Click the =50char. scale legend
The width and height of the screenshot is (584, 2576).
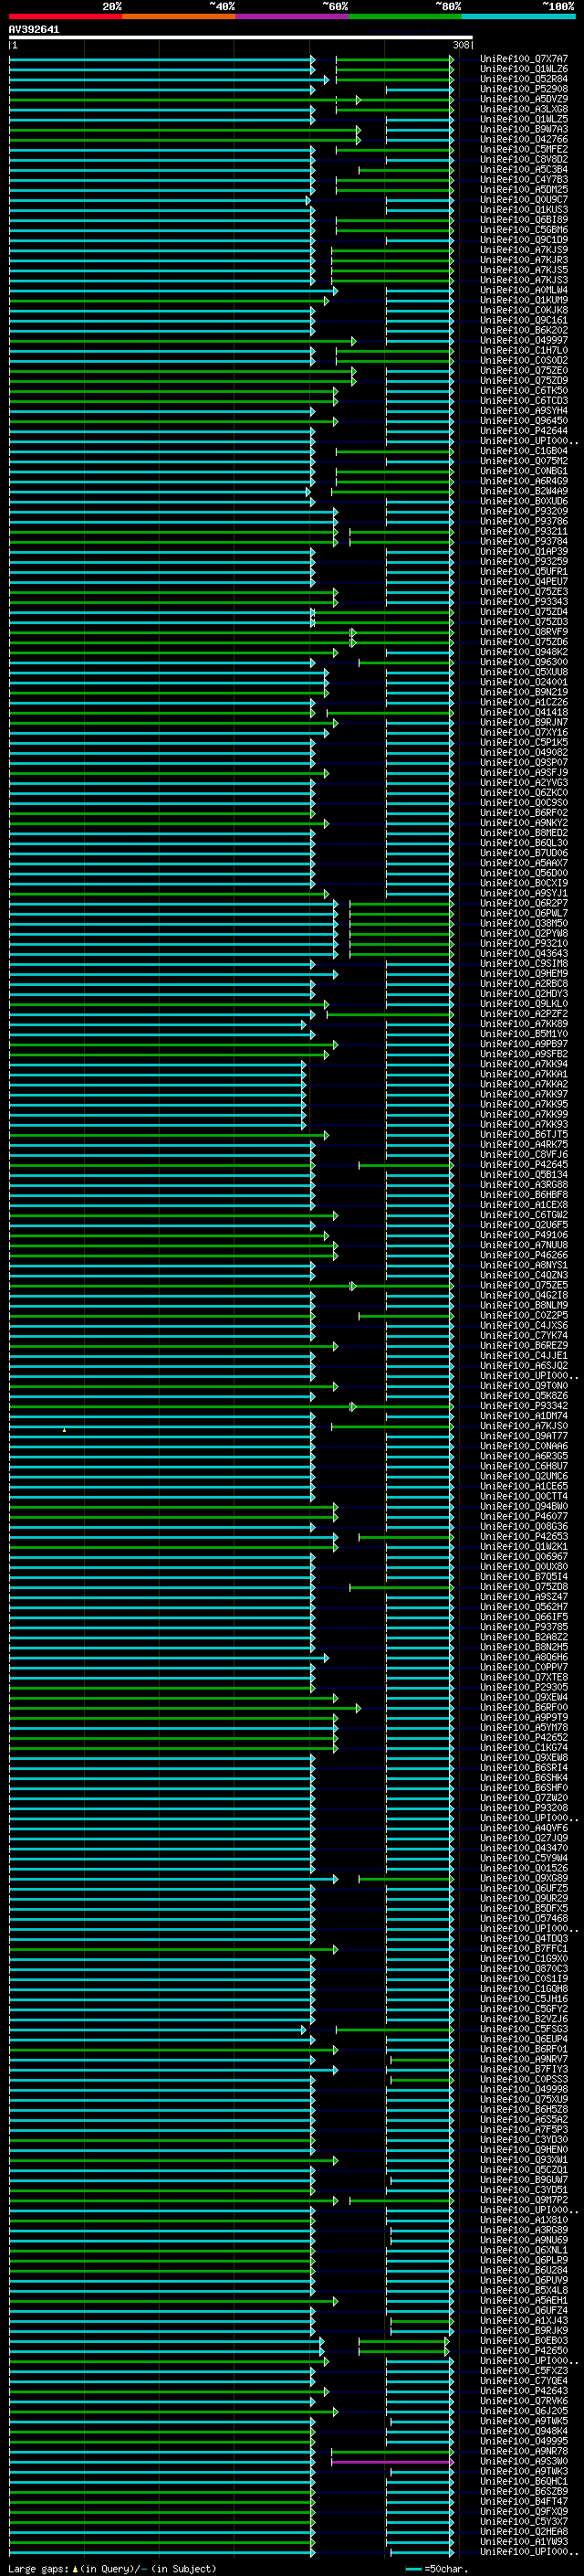pos(438,2569)
